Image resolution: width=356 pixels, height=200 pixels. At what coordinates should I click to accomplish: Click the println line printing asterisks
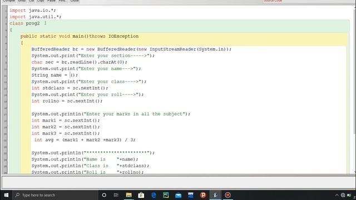(x=93, y=153)
